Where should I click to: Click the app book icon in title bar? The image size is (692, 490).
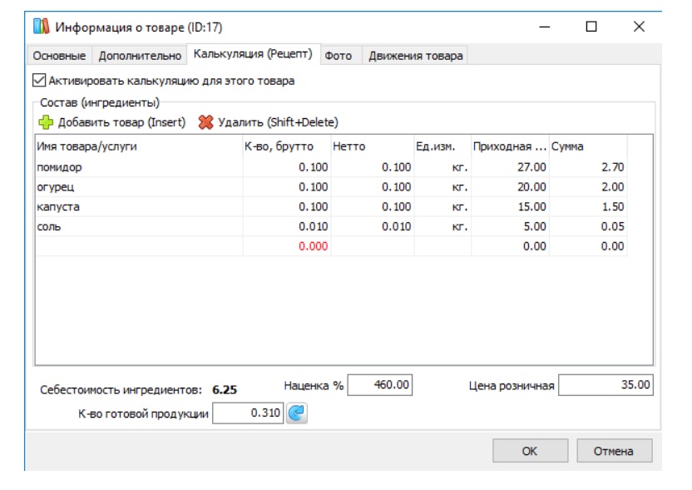click(42, 27)
